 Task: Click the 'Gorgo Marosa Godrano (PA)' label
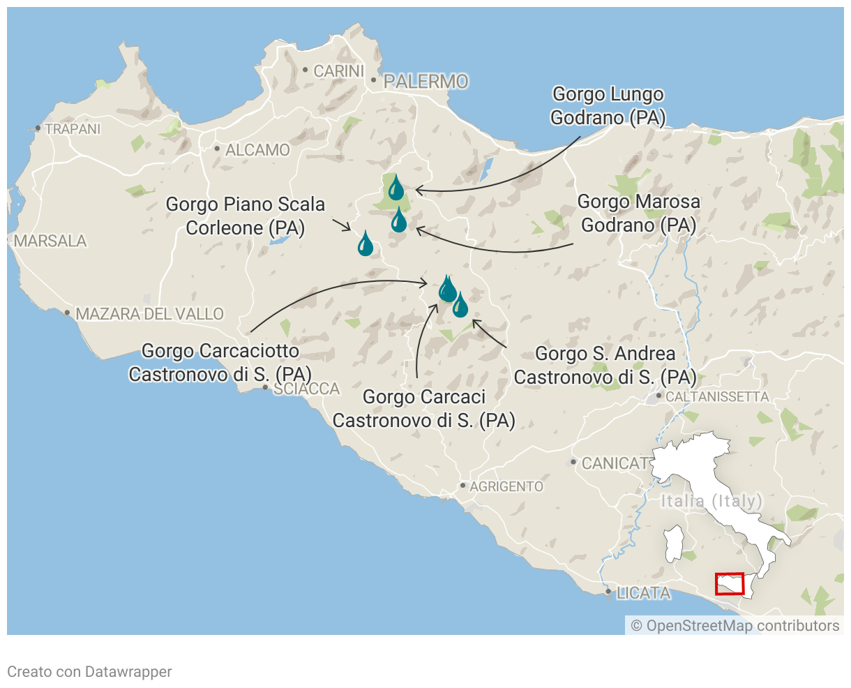638,214
